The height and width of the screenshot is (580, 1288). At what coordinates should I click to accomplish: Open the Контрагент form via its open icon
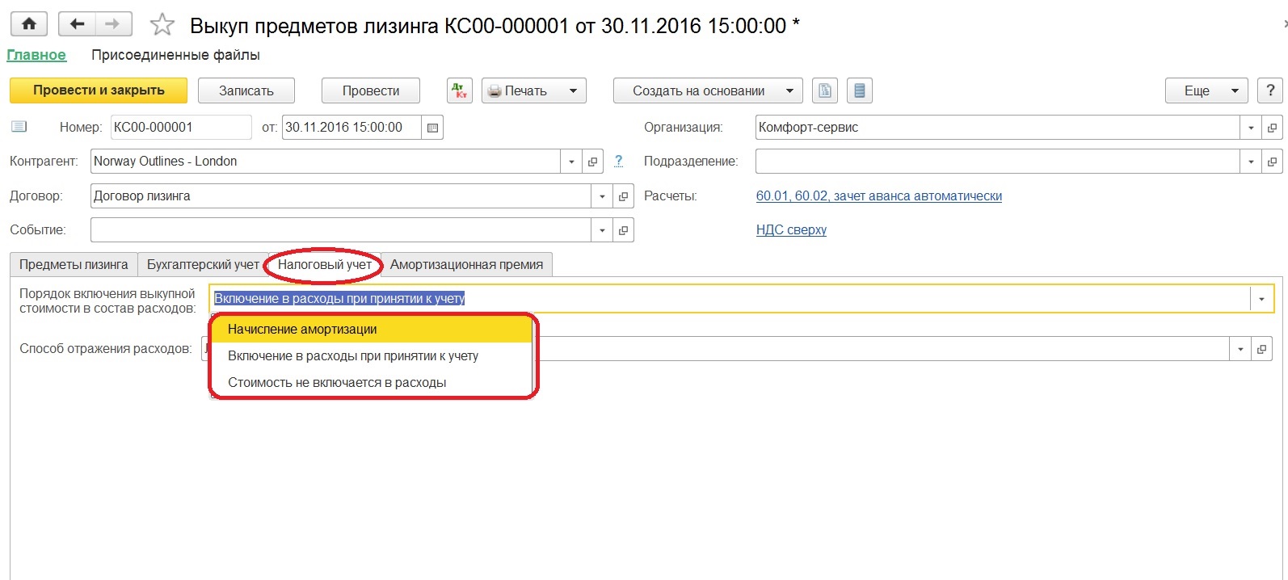pyautogui.click(x=592, y=162)
